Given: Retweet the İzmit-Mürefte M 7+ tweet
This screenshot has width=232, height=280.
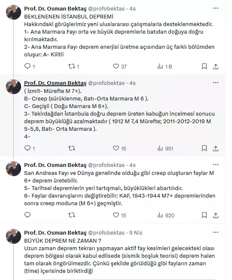Looking at the screenshot, I should point(72,148).
